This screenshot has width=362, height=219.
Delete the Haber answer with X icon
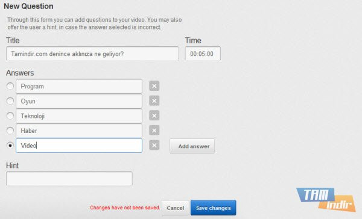tap(154, 131)
